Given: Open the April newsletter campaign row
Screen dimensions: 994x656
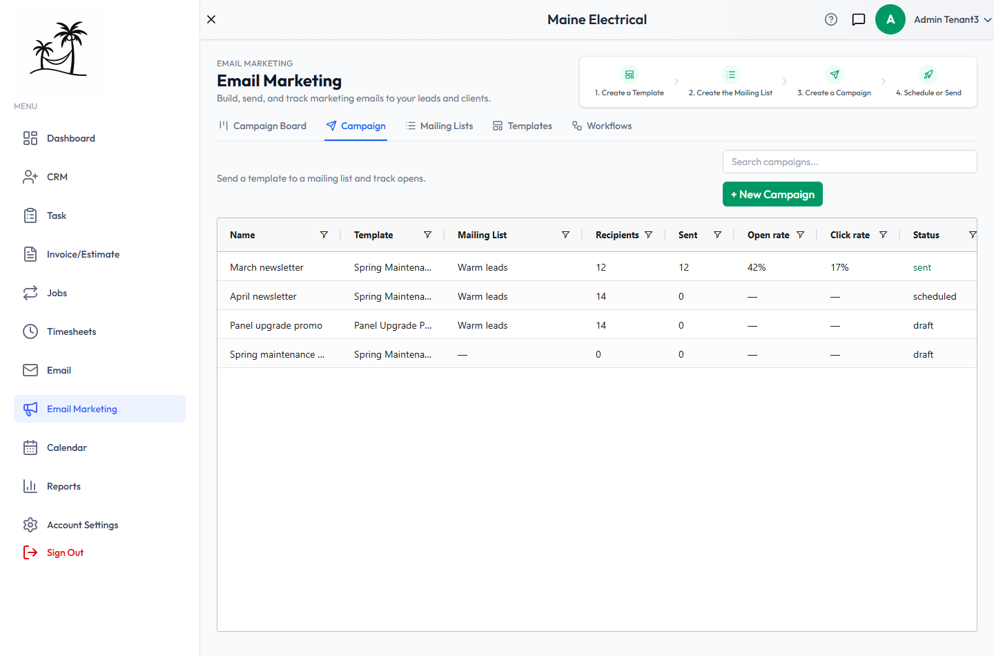Looking at the screenshot, I should pyautogui.click(x=597, y=296).
